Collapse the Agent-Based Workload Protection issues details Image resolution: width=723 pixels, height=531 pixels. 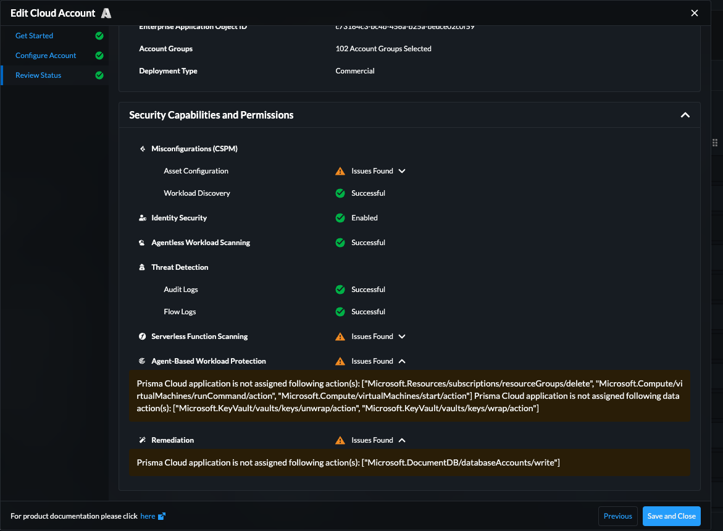pos(403,361)
